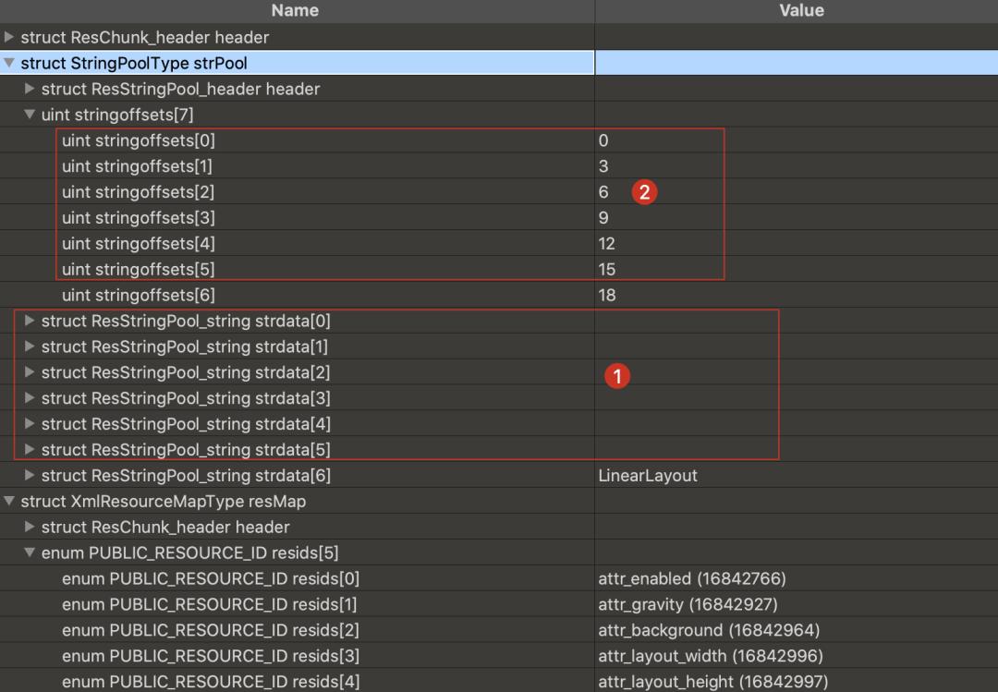Expand strdata[0] struct entry
Screen dimensions: 998x692
pos(30,322)
